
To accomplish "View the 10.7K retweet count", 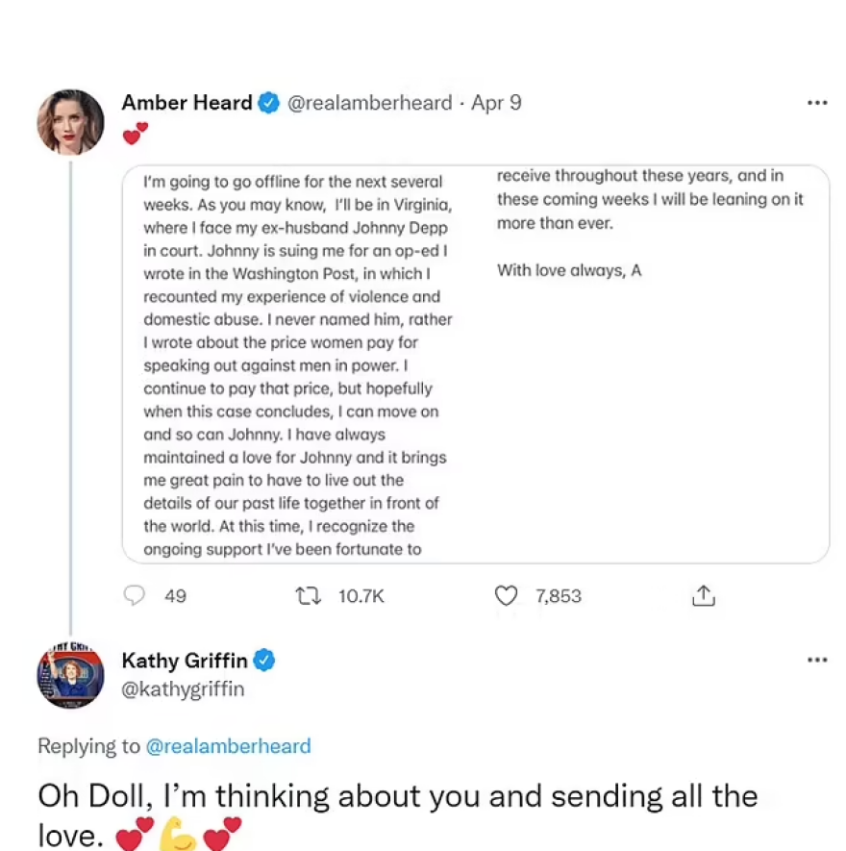I will 361,596.
